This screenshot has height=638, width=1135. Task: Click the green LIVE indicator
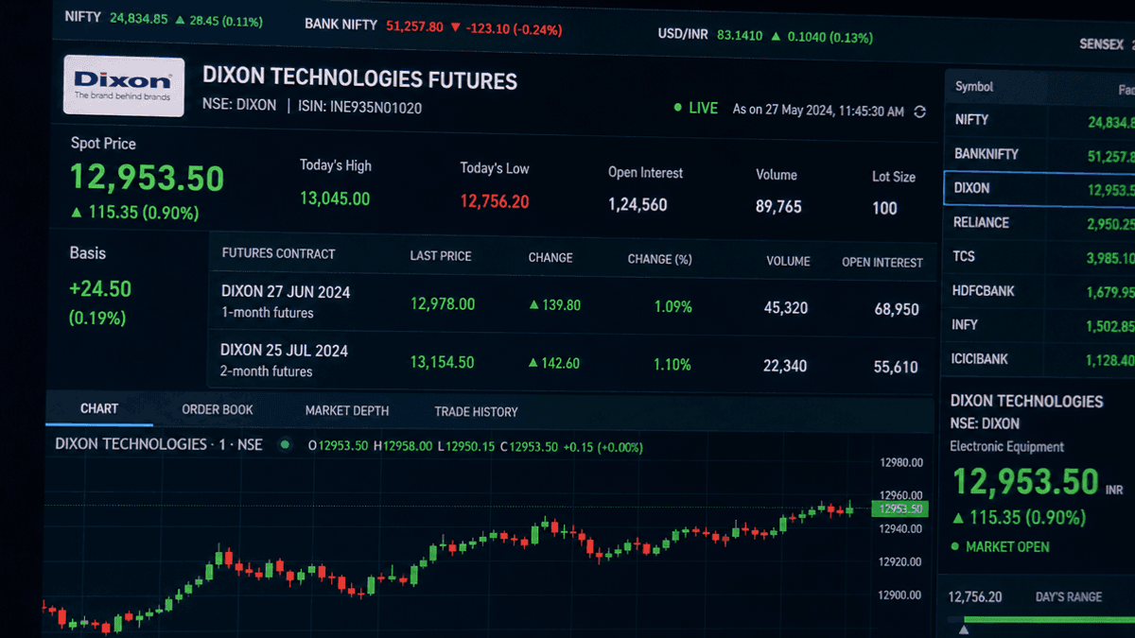696,108
